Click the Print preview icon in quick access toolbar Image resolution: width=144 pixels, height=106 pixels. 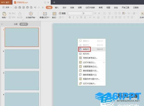point(31,7)
